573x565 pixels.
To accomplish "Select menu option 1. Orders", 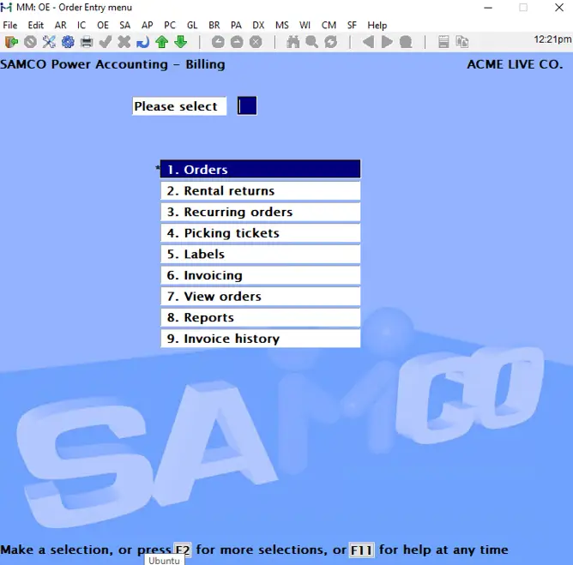I will point(260,170).
